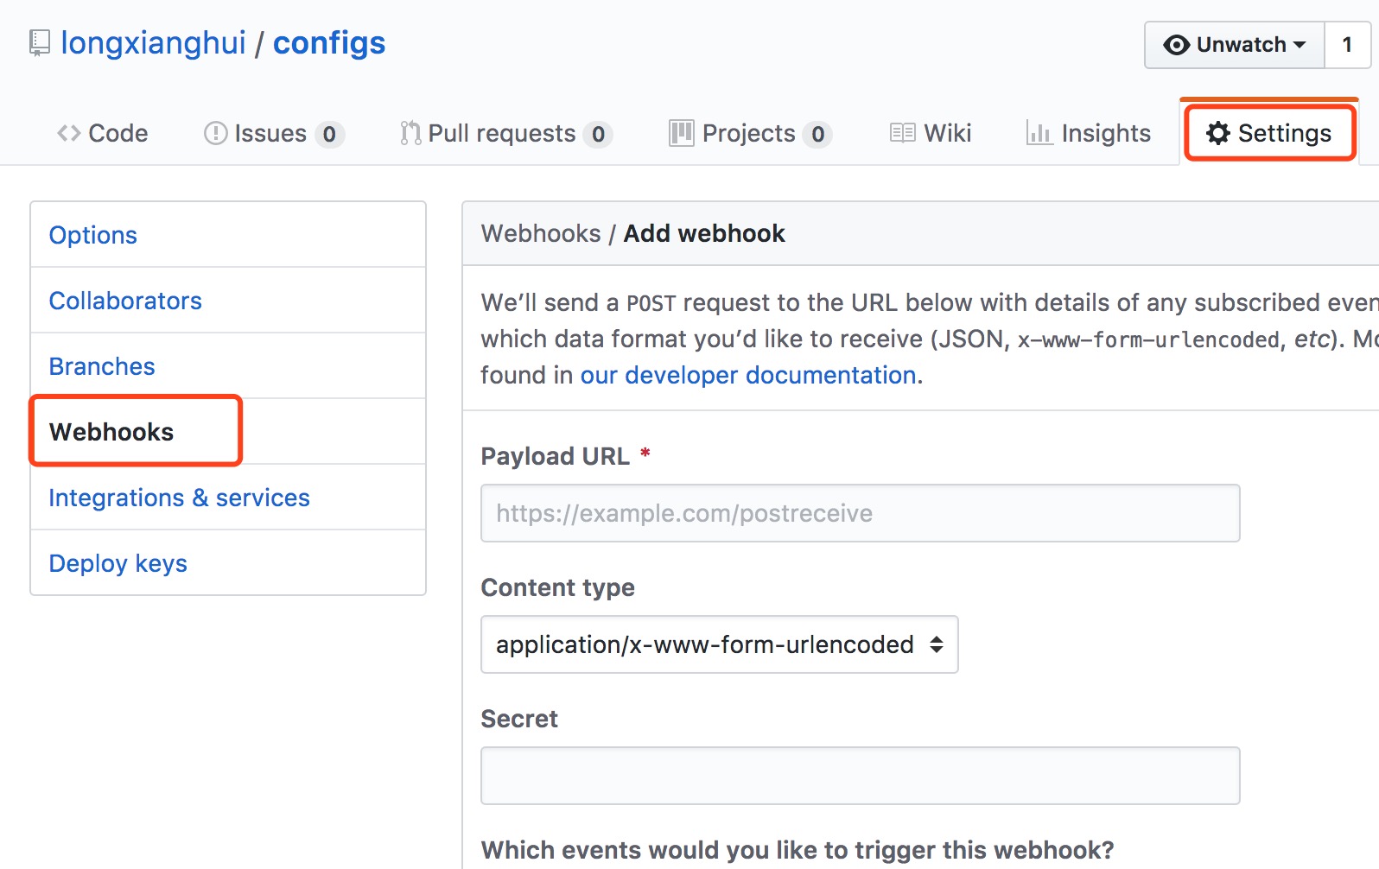This screenshot has width=1379, height=869.
Task: Click the watchers count 1
Action: tap(1347, 45)
